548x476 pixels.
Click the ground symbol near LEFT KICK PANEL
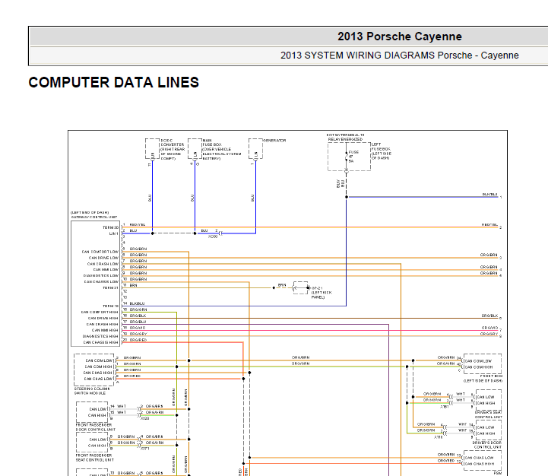300,288
